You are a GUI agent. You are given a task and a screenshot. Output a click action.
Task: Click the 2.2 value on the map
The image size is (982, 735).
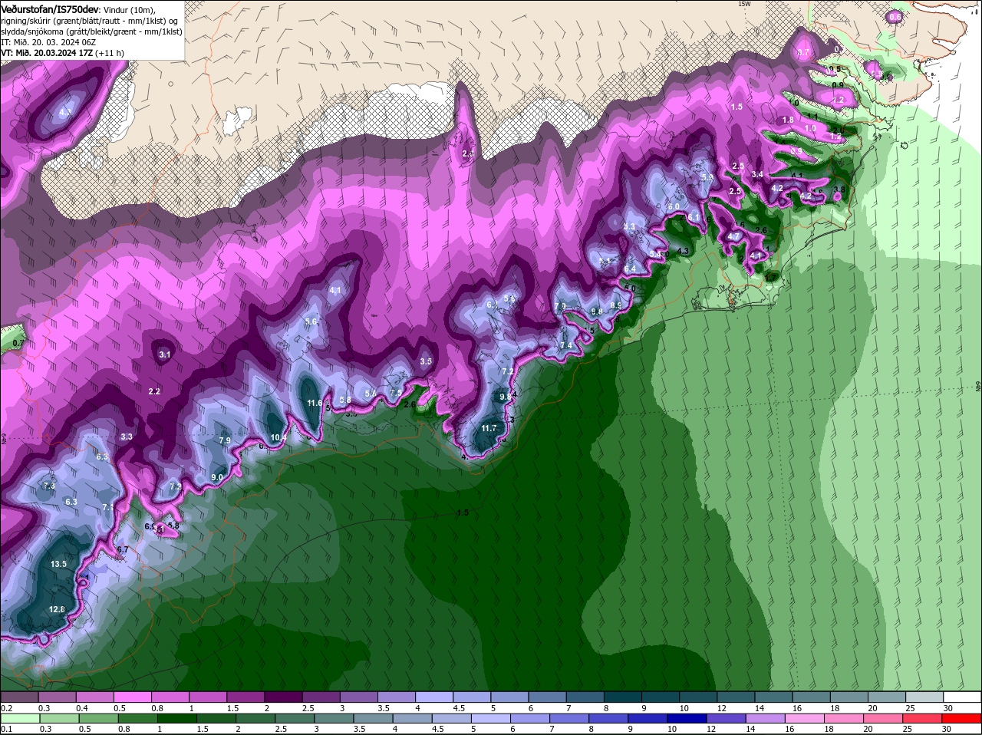point(154,391)
